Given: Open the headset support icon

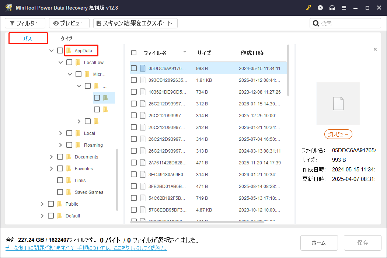Looking at the screenshot, I should click(x=332, y=7).
